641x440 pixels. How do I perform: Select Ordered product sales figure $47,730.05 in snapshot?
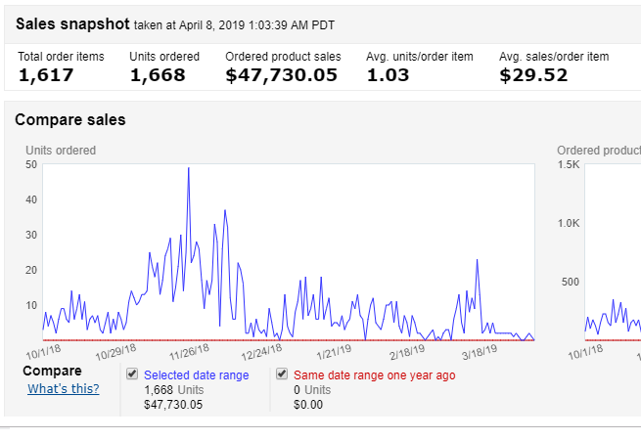[281, 74]
